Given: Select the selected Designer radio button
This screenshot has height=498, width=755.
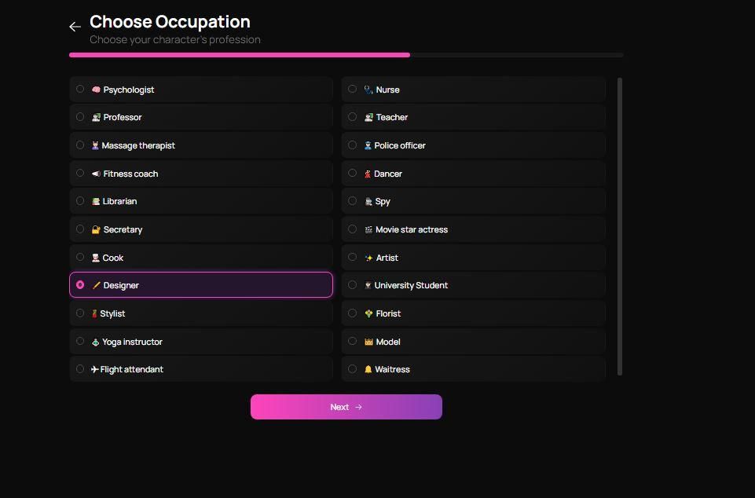Looking at the screenshot, I should point(80,285).
